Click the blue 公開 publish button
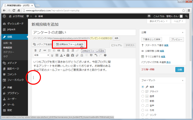This screenshot has width=193, height=120. [x=180, y=70]
